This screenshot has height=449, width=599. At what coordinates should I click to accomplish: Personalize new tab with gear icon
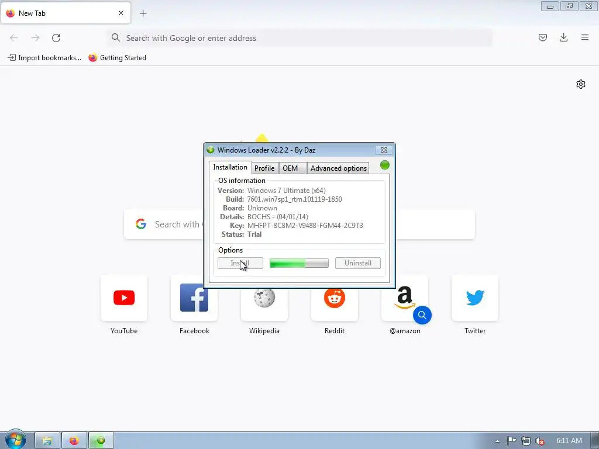point(581,84)
